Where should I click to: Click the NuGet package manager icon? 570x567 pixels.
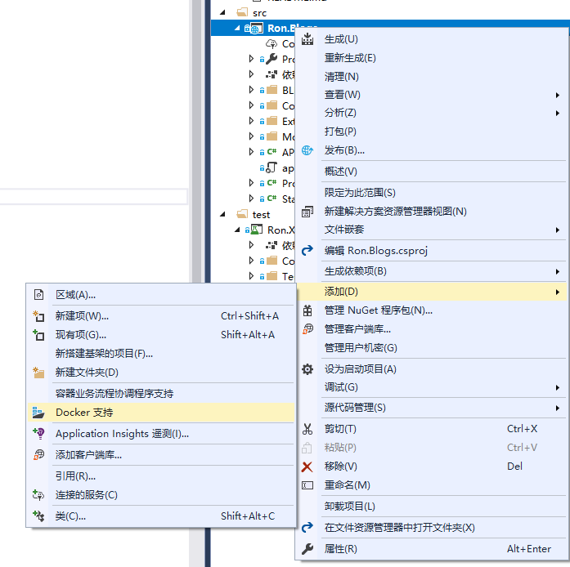(307, 310)
